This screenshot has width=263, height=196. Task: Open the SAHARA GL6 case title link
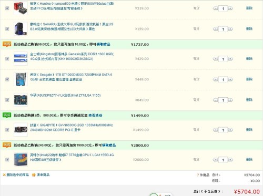tap(72, 26)
